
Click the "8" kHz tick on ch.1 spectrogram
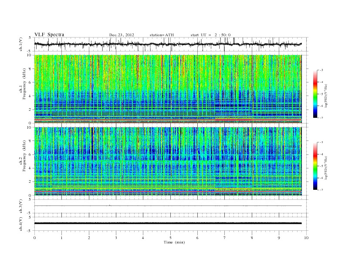pyautogui.click(x=30, y=69)
